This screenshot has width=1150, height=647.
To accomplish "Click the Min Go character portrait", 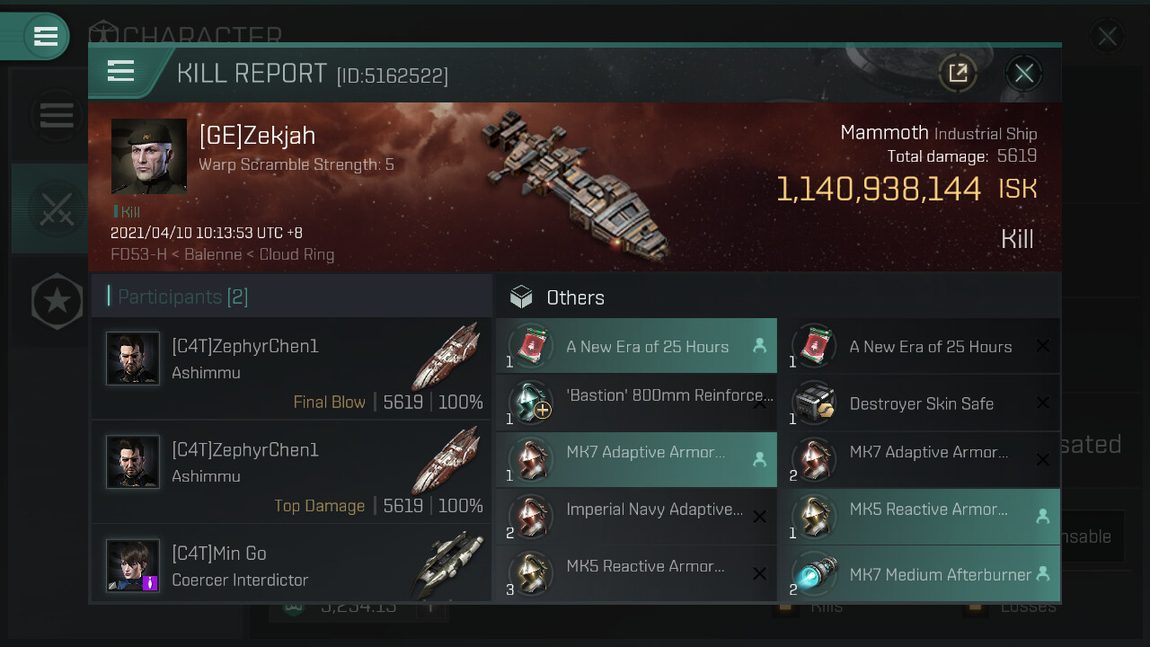I will (133, 565).
